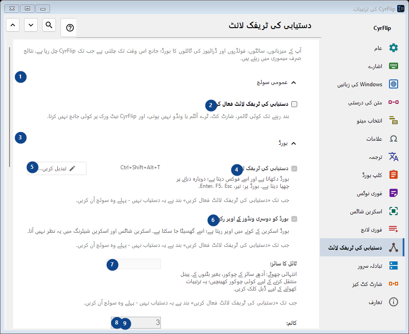Click the Ctrl+Shift+Alt+T shortcut text
Screen dimensions: 409x334
140,167
